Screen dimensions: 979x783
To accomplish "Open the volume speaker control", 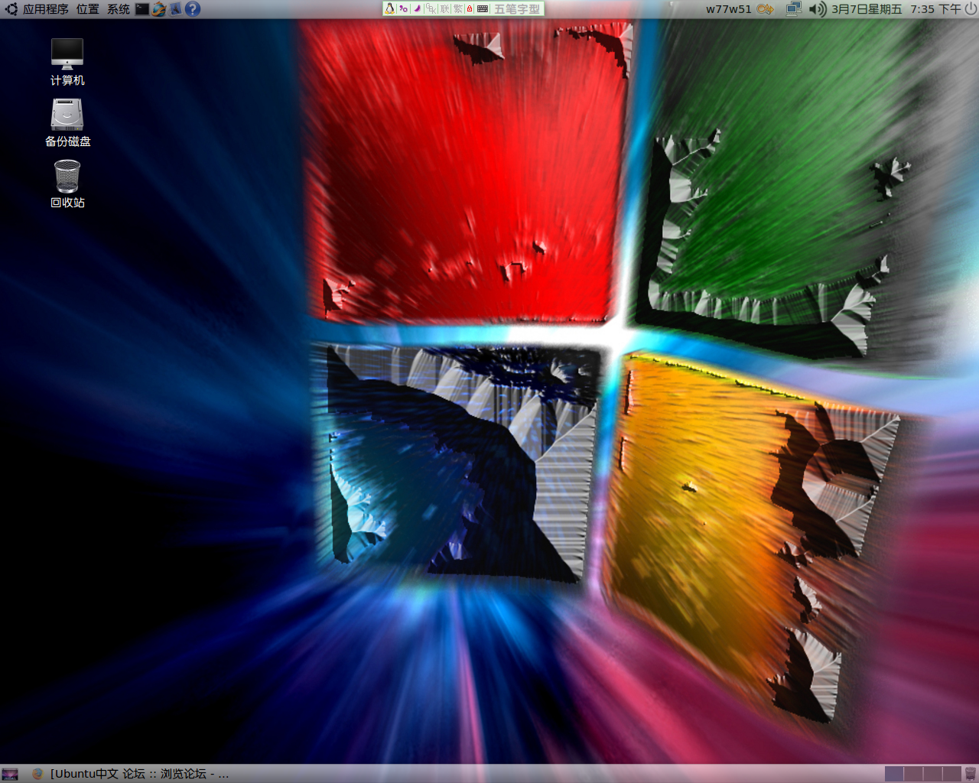I will pyautogui.click(x=818, y=9).
